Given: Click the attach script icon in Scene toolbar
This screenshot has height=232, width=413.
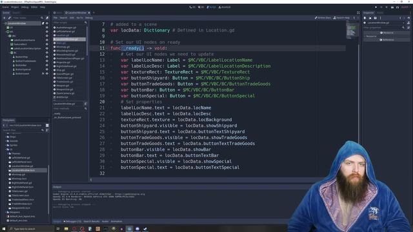Looking at the screenshot, I should click(47, 18).
